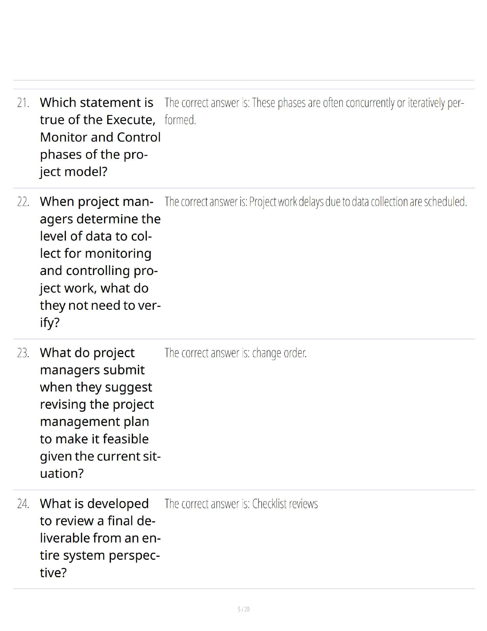Click the "they not need to ver-" line
This screenshot has height=631, width=487.
point(100,305)
